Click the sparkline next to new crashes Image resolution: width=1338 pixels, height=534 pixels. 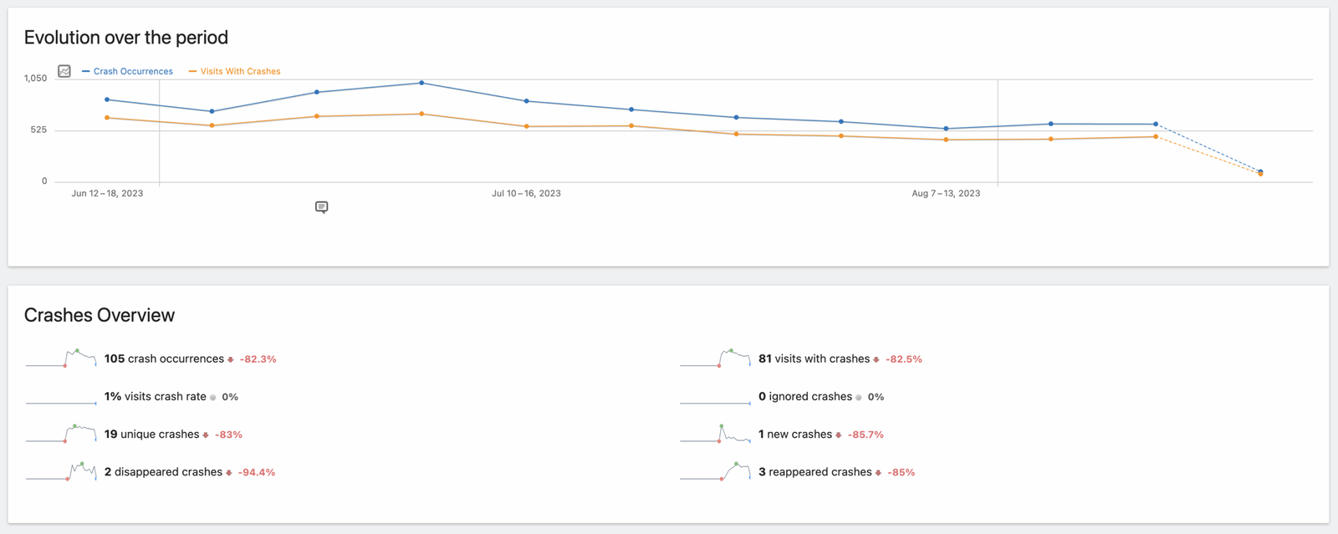pos(715,434)
